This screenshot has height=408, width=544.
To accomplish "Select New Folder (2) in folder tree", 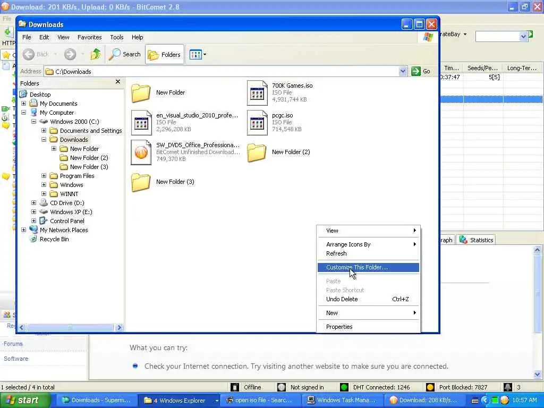I will click(89, 158).
